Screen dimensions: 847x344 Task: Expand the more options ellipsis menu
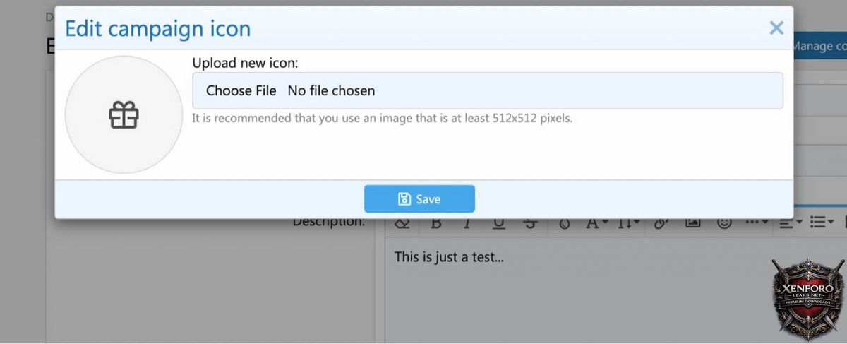pyautogui.click(x=757, y=223)
